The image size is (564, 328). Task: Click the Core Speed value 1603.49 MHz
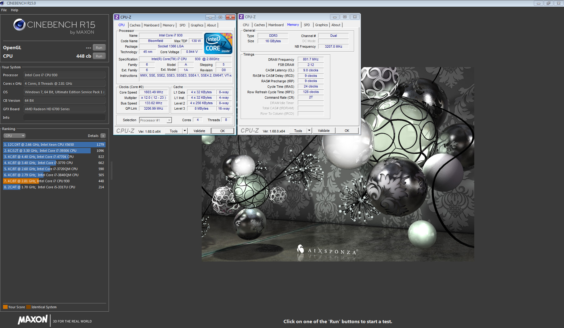154,92
